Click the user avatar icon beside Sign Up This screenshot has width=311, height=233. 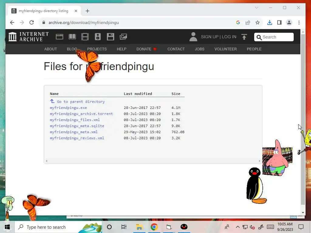coord(193,37)
